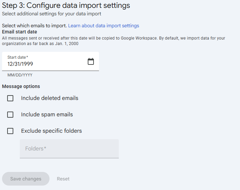
Task: Click the Include deleted emails label text
Action: click(x=50, y=98)
